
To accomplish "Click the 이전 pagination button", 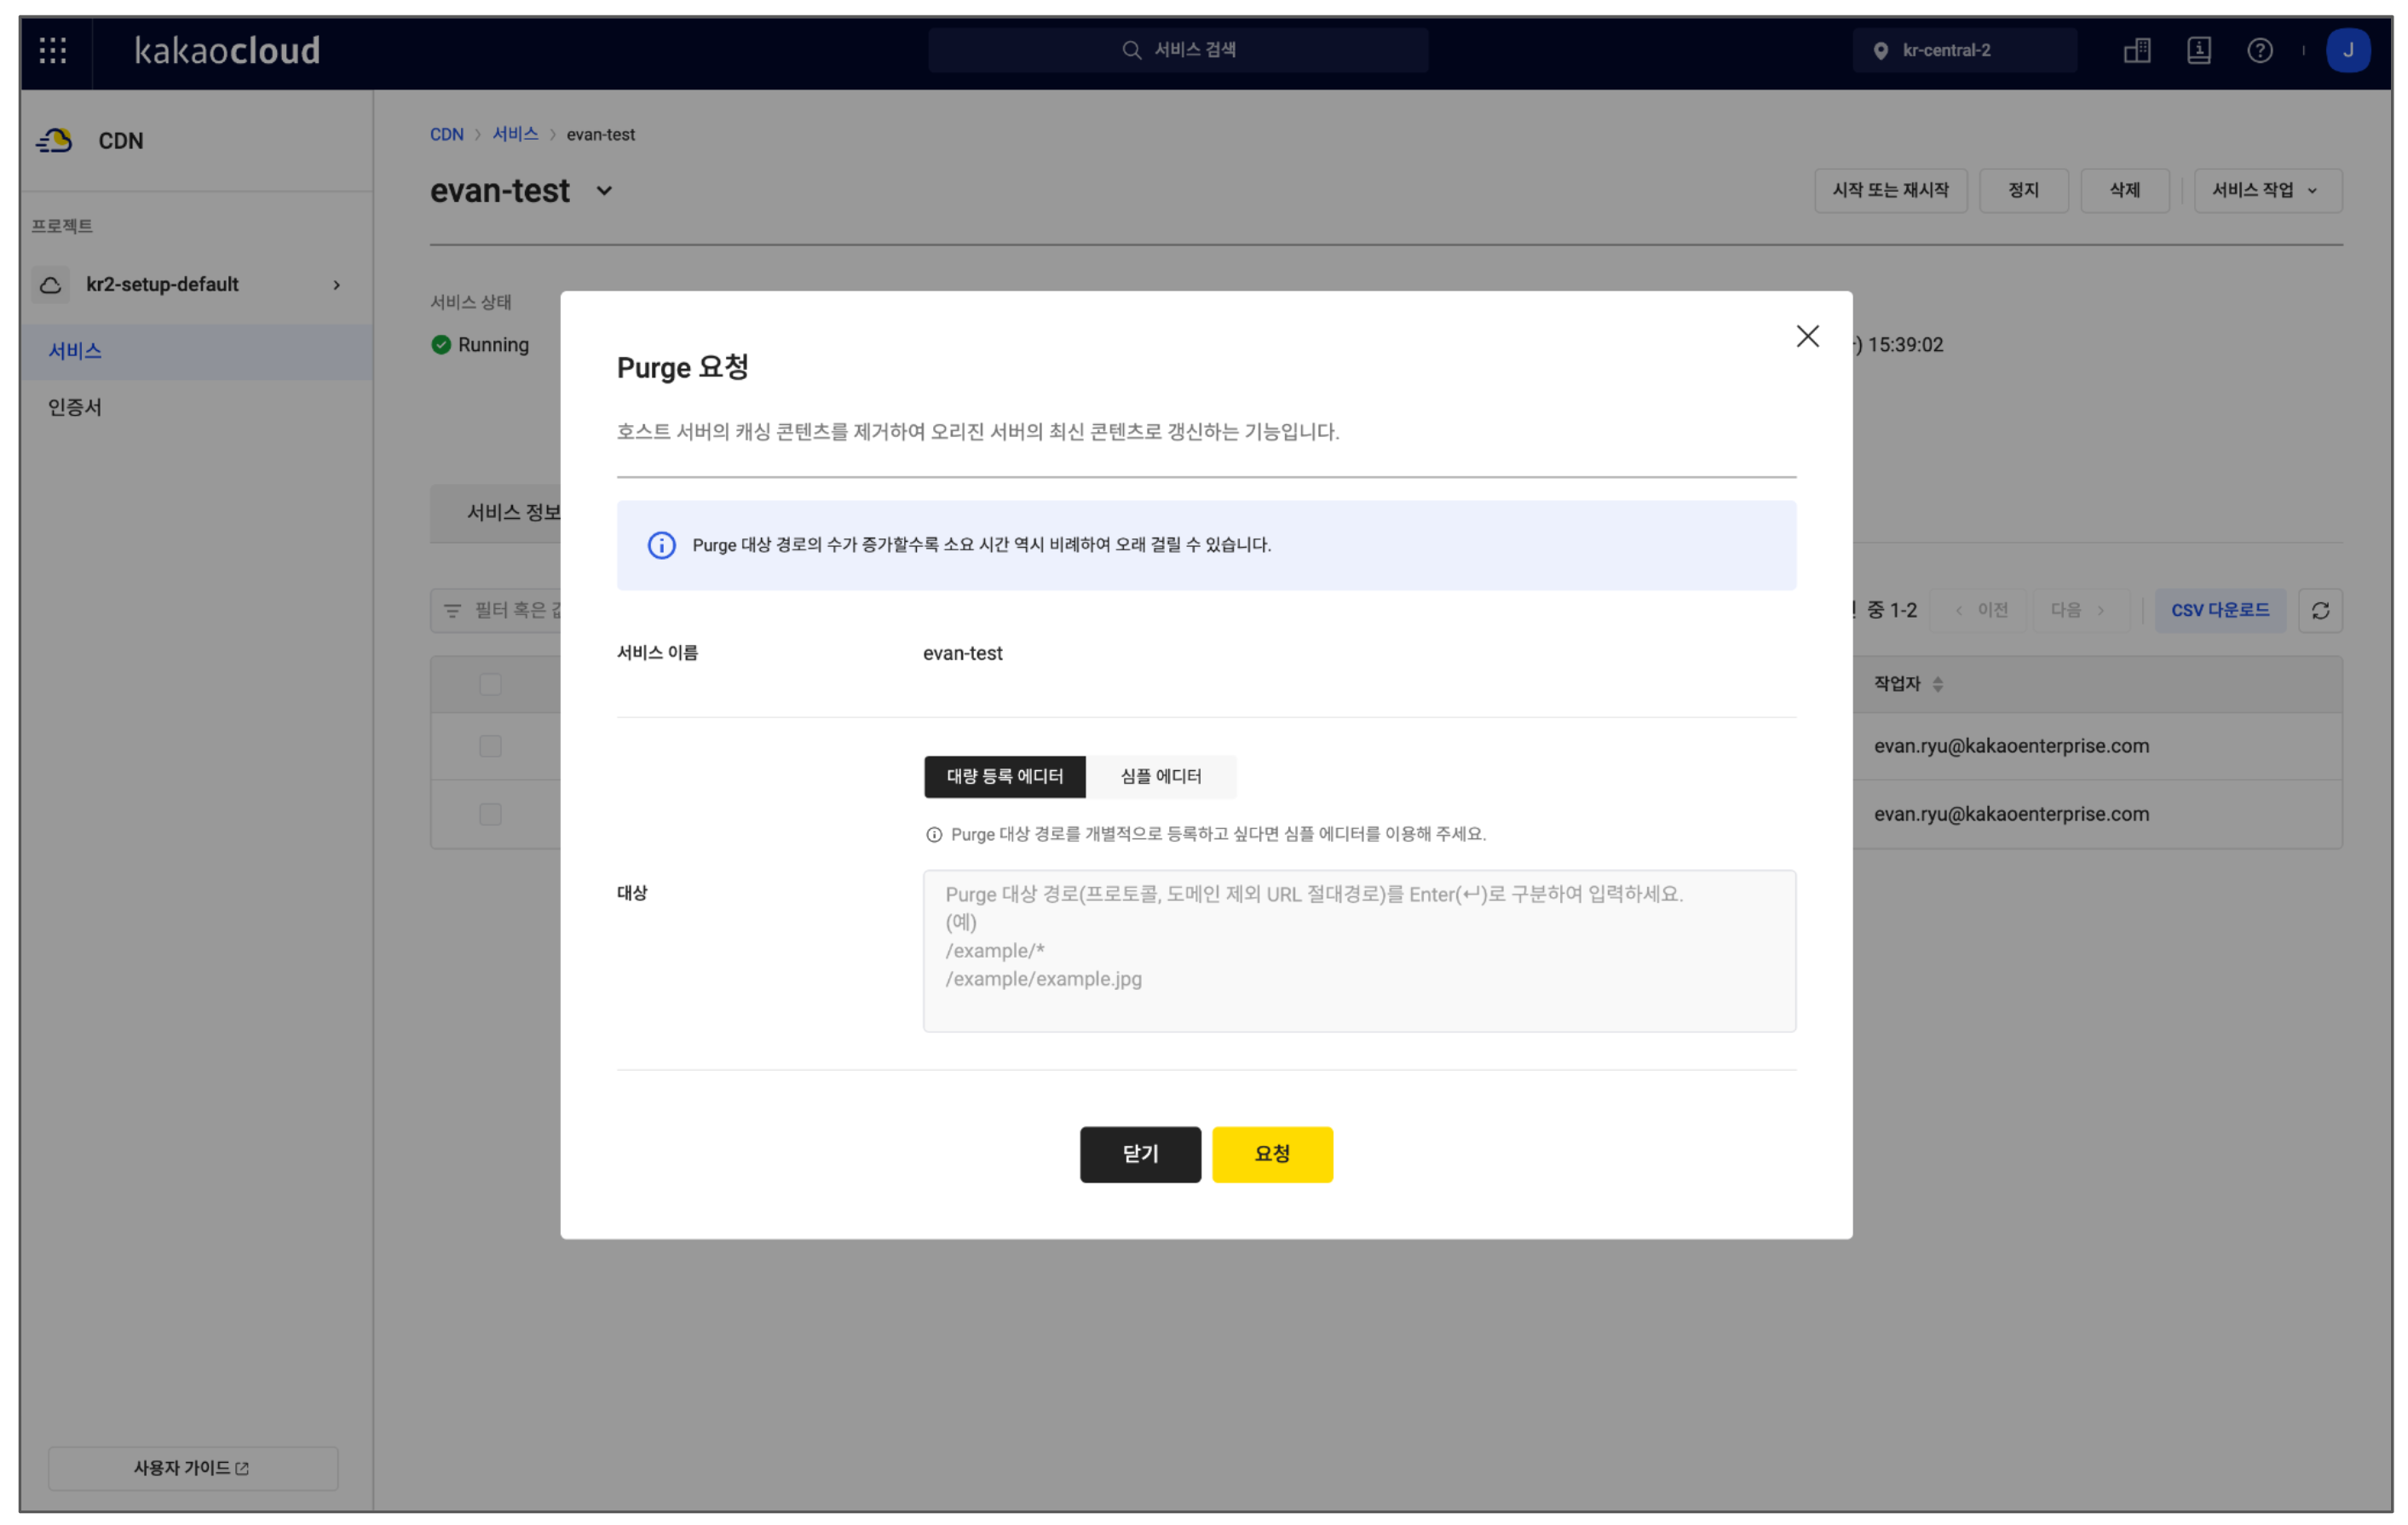I will [x=1980, y=610].
